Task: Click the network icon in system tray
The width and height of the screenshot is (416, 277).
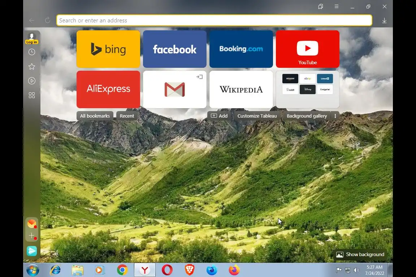Action: (x=347, y=270)
